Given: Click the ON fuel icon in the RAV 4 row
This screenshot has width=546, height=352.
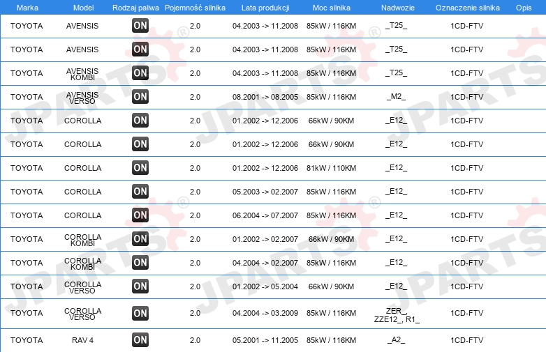Looking at the screenshot, I should point(140,340).
